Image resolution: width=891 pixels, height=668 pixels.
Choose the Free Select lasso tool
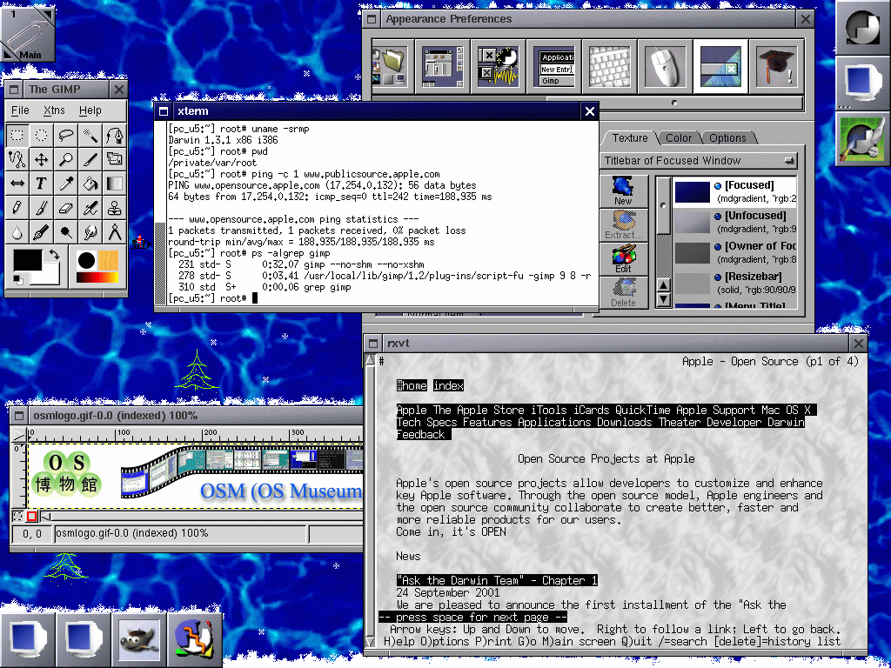tap(66, 135)
